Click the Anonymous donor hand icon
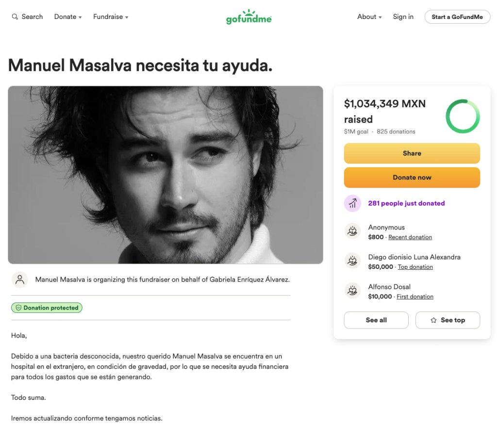 click(x=352, y=231)
